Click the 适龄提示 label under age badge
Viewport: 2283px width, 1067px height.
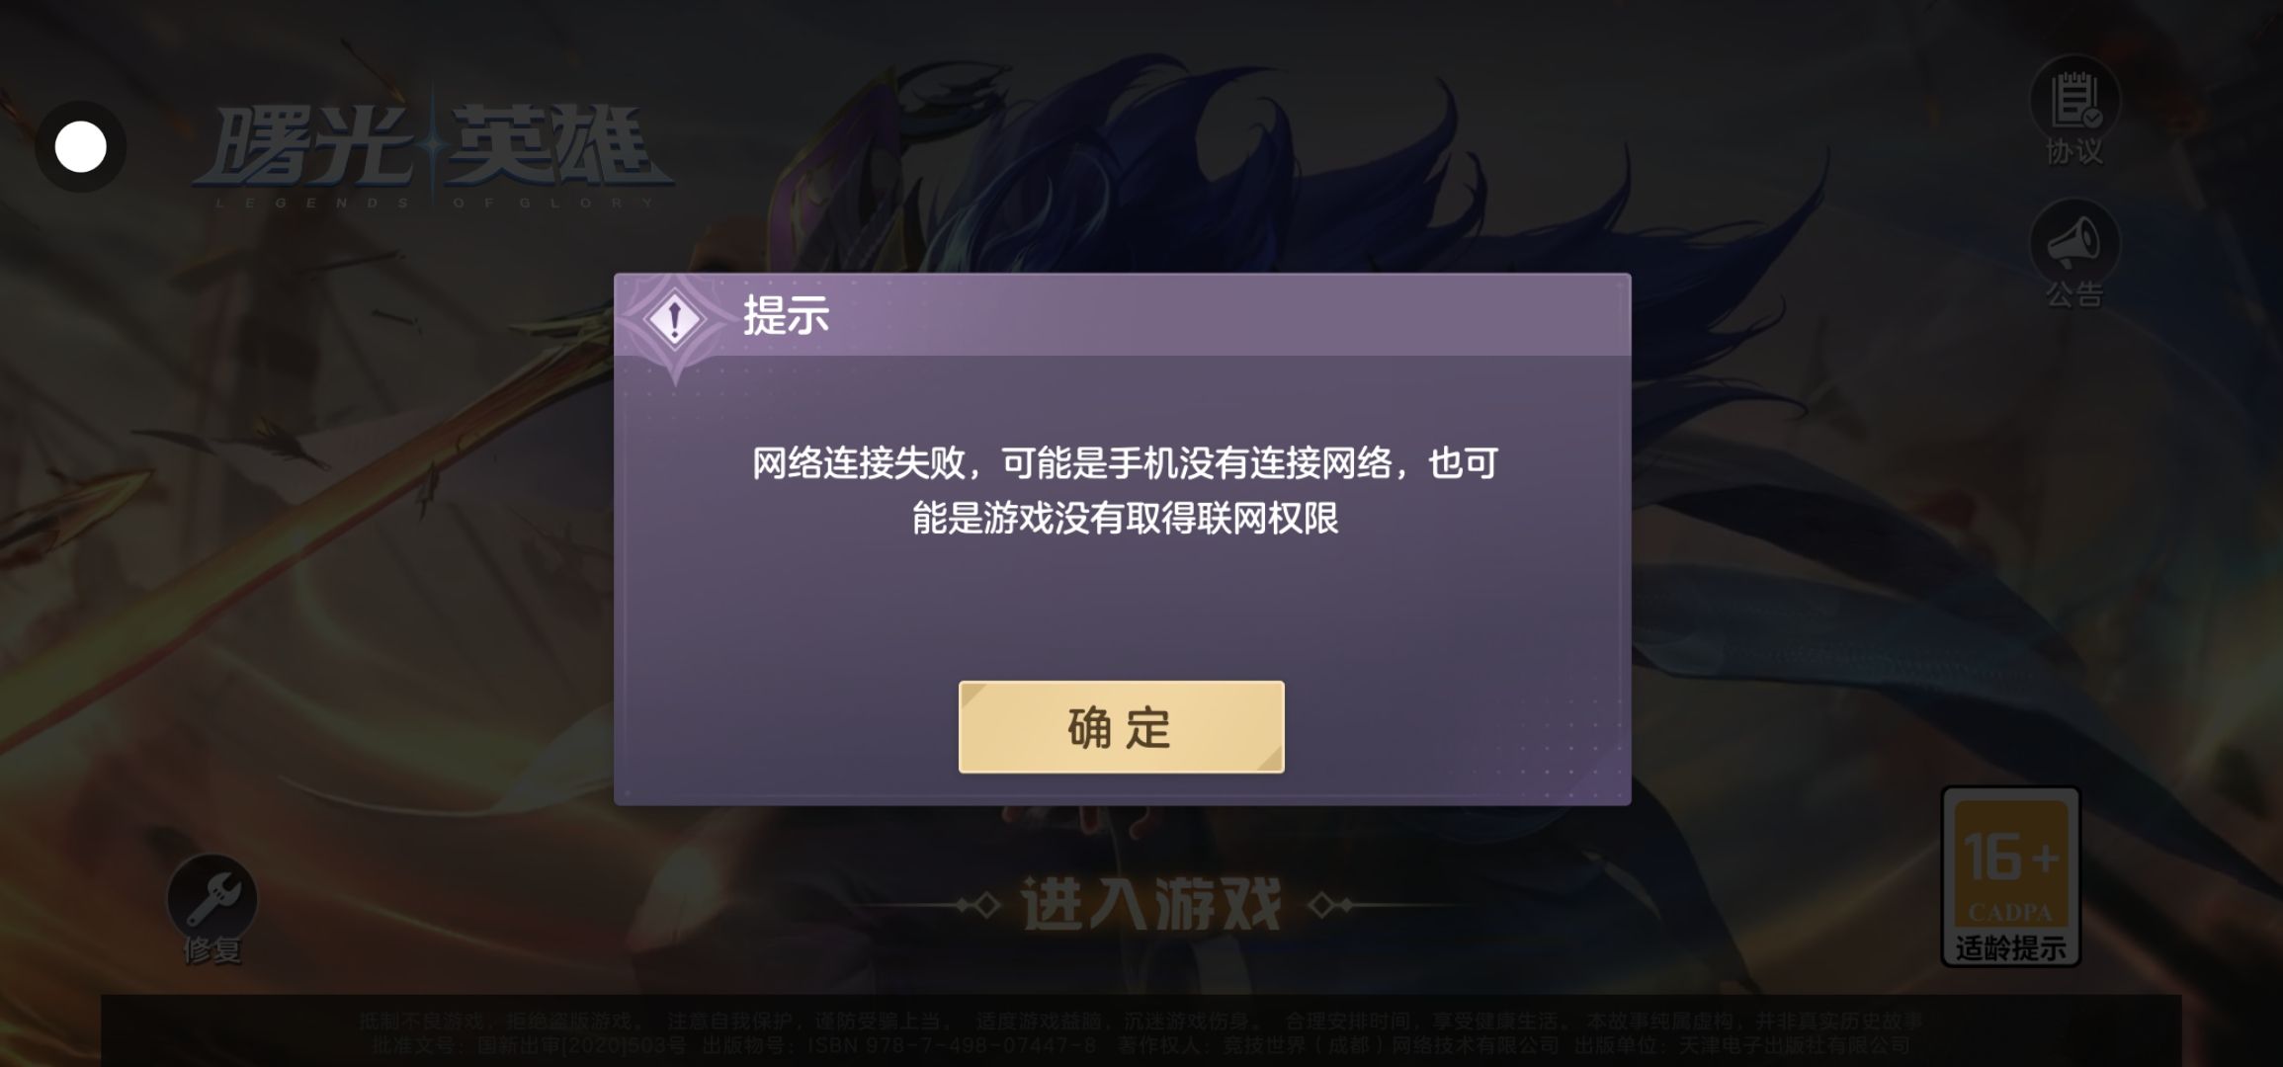coord(2011,948)
